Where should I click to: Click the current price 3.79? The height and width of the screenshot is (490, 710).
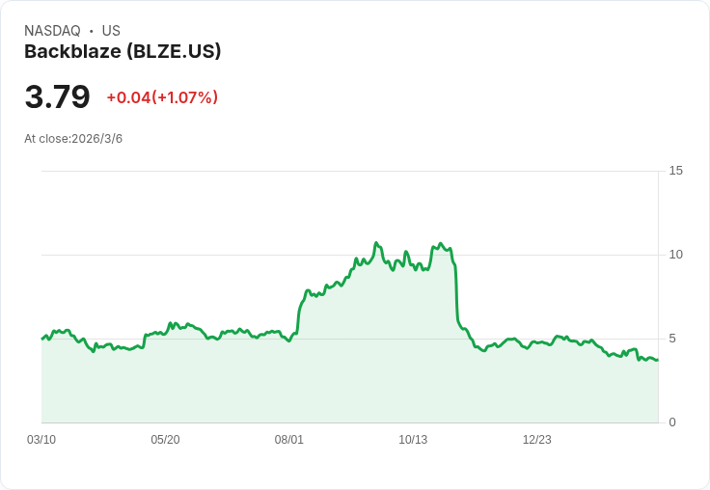(x=58, y=96)
